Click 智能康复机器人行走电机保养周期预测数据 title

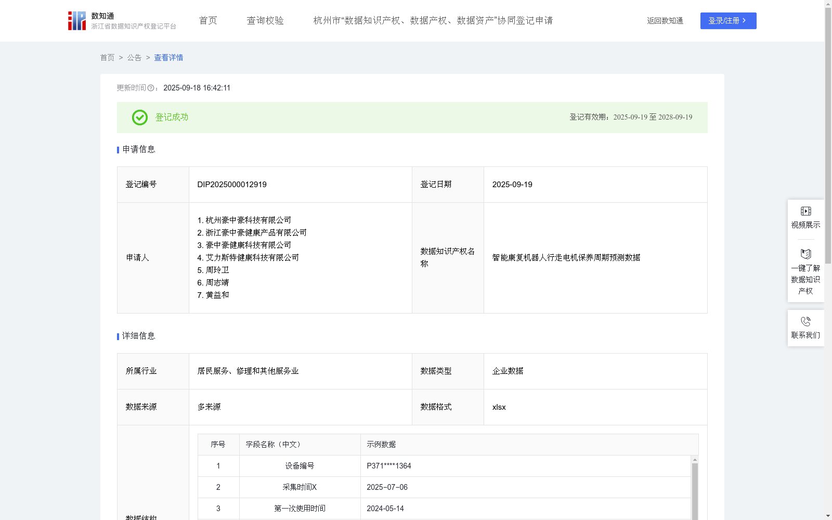(x=566, y=258)
